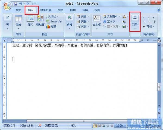
Task: Insert clip art with 剪贴画
Action: point(40,21)
